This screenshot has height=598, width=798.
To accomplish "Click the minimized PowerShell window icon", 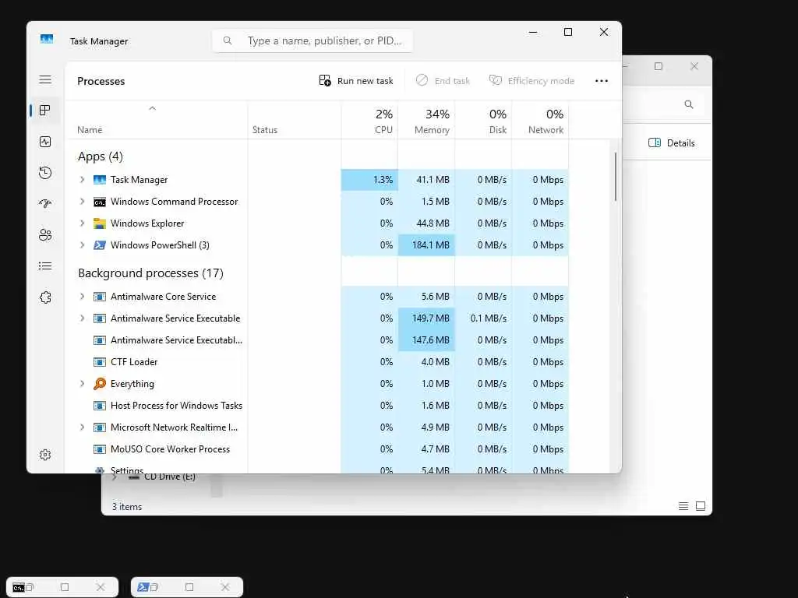I will pyautogui.click(x=143, y=587).
